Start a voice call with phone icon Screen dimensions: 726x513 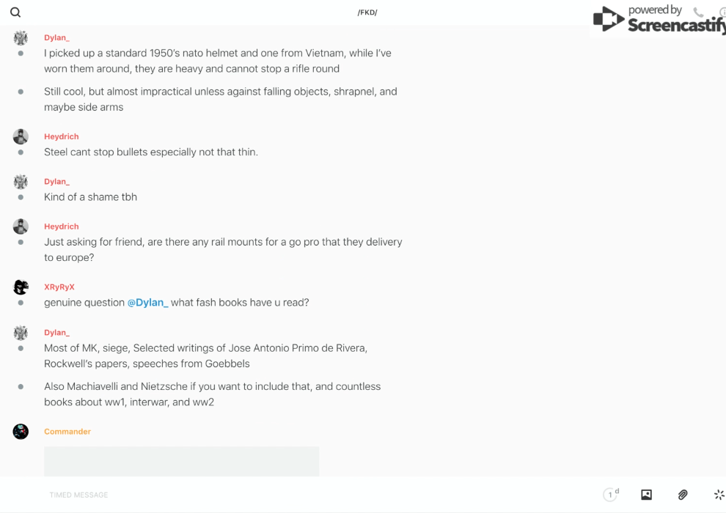[x=698, y=12]
